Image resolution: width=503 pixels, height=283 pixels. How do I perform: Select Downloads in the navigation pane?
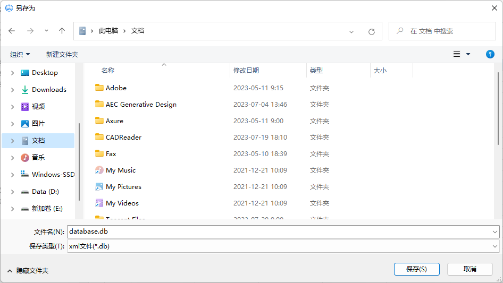(48, 90)
